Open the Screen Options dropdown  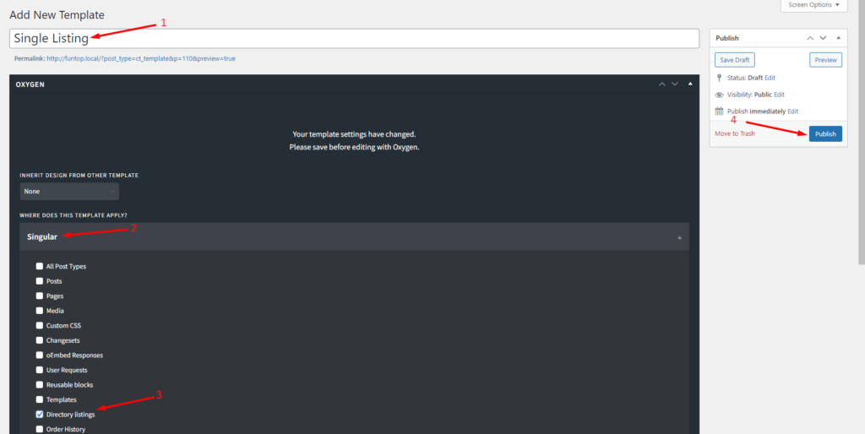[813, 5]
